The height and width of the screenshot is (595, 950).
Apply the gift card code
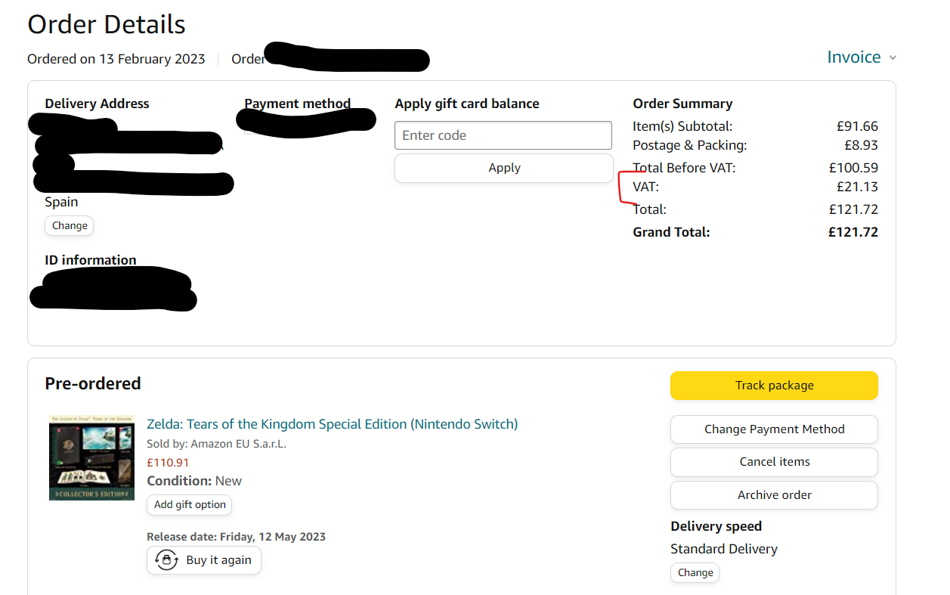click(x=504, y=168)
